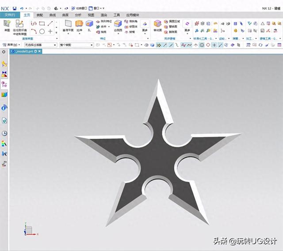Click the 基准平面 datum plane icon
This screenshot has width=283, height=251.
pos(68,23)
